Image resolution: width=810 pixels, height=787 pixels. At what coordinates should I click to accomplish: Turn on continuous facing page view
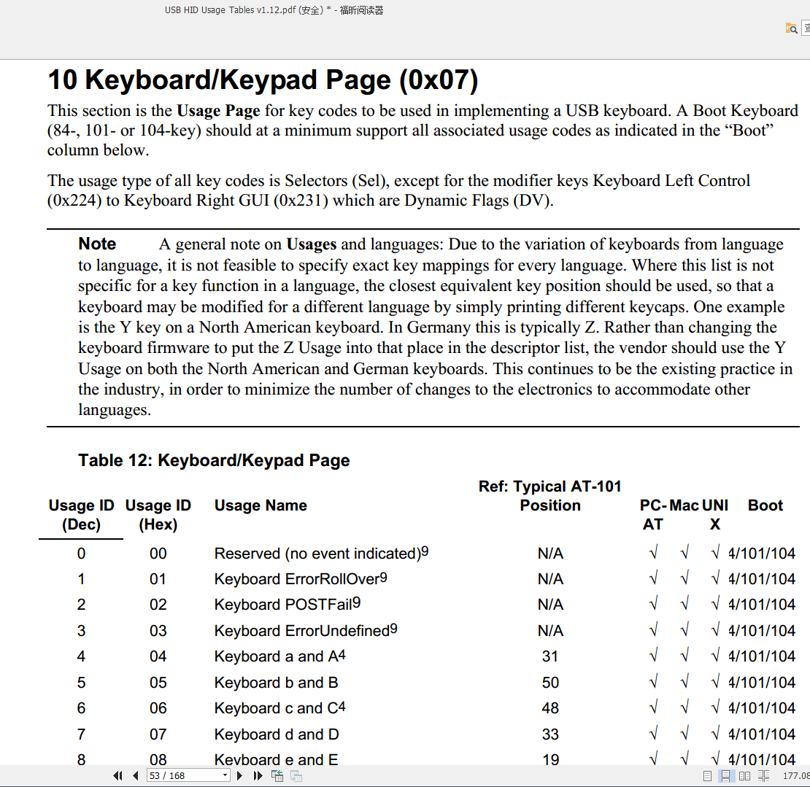[x=763, y=775]
